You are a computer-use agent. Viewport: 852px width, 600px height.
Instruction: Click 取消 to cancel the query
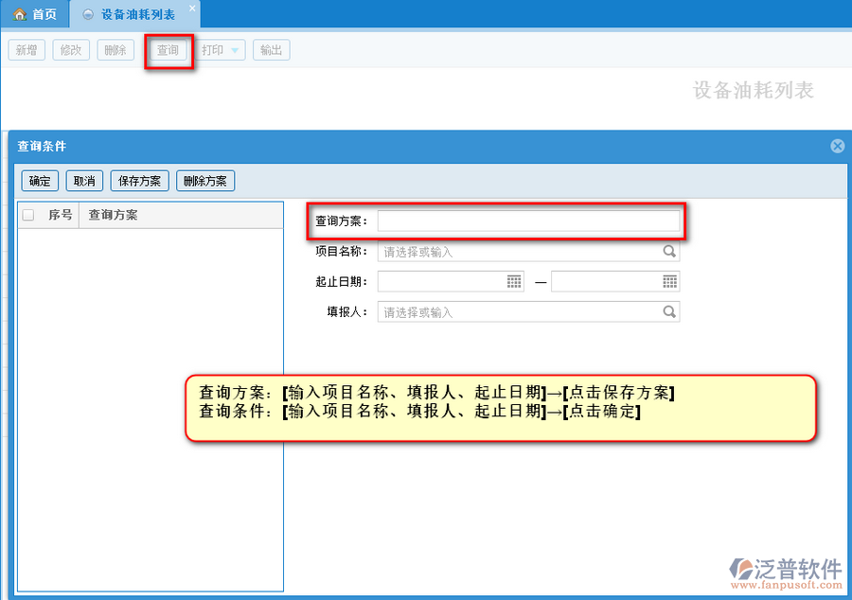84,181
